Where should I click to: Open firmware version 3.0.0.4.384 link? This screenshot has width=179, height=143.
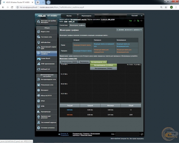[x=108, y=19]
